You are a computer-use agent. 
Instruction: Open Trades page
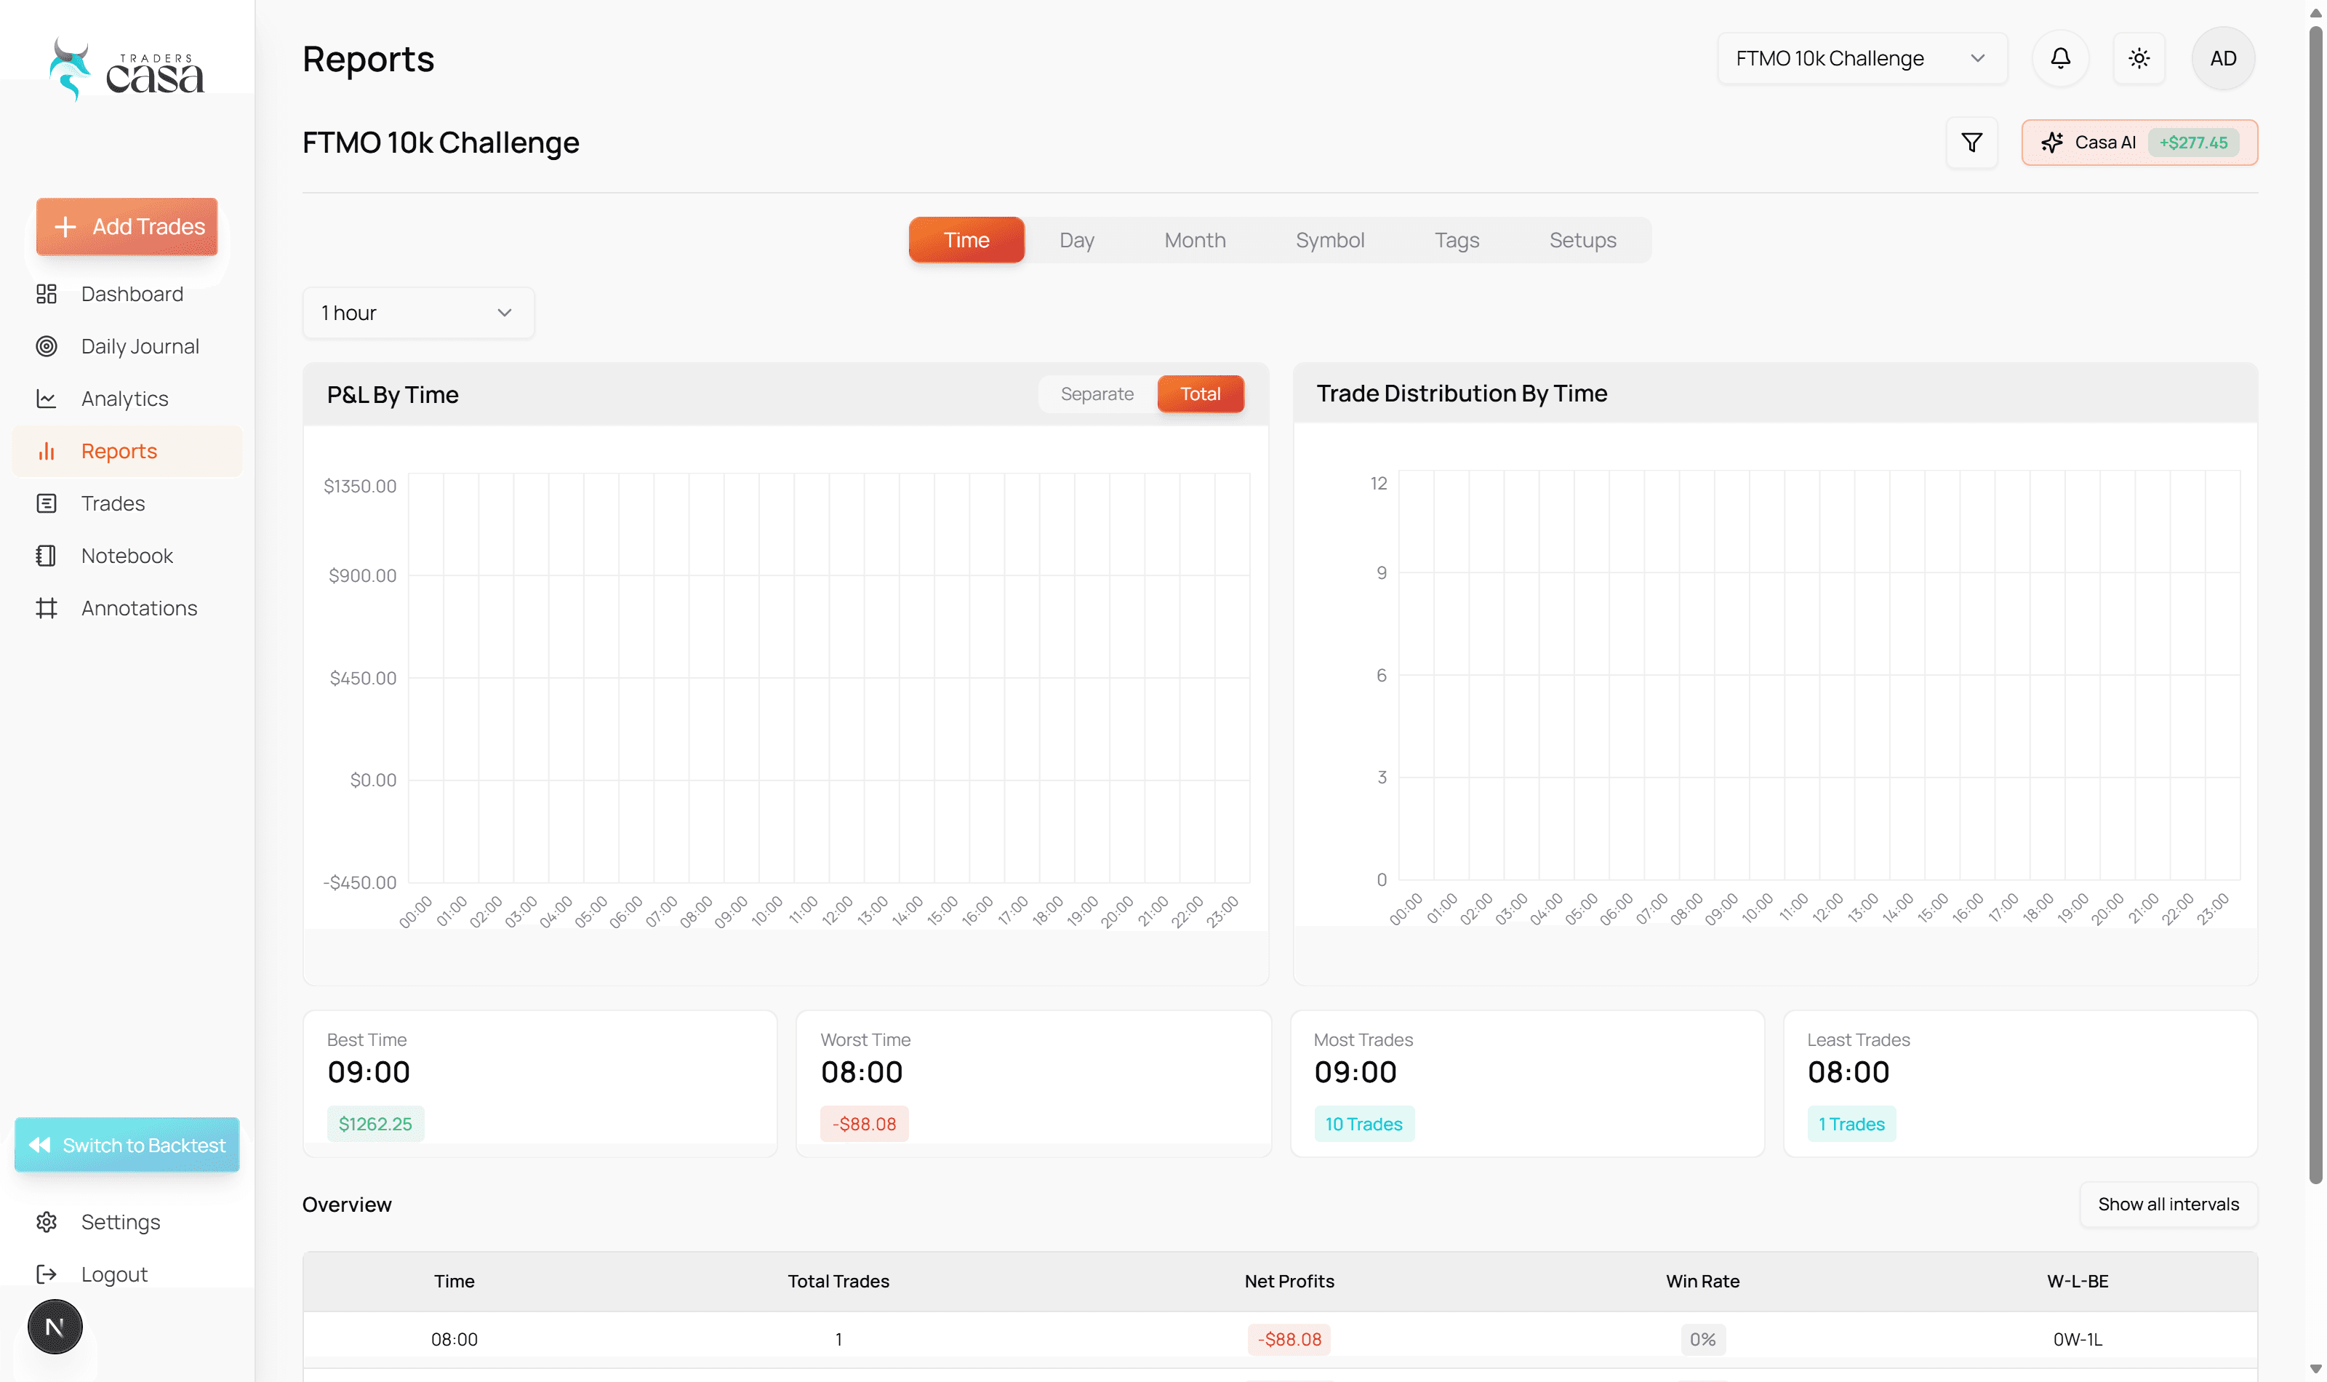pyautogui.click(x=127, y=503)
